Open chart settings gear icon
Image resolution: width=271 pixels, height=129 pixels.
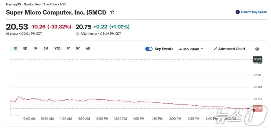pyautogui.click(x=257, y=49)
